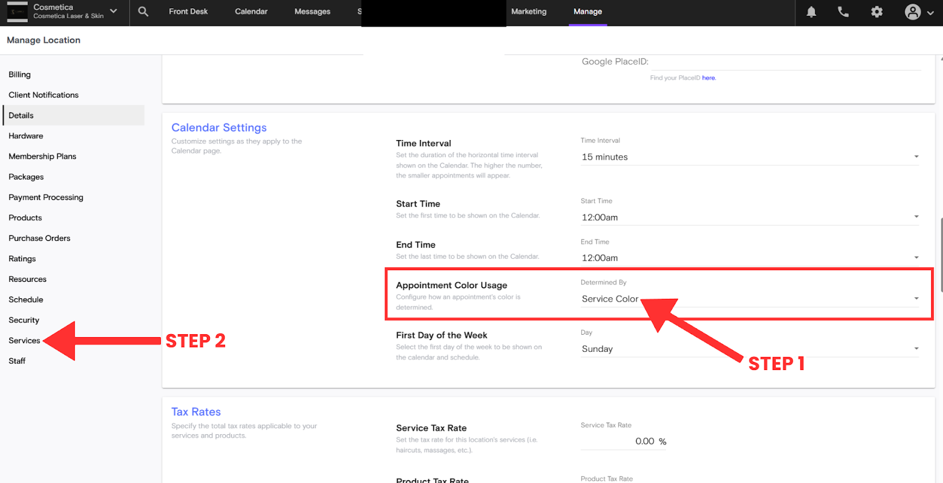Screen dimensions: 943x483
Task: Switch to the Calendar tab
Action: click(251, 12)
